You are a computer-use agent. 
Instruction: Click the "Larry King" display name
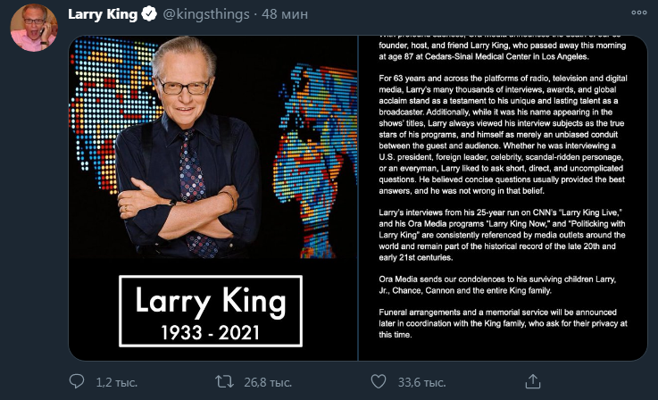coord(102,15)
